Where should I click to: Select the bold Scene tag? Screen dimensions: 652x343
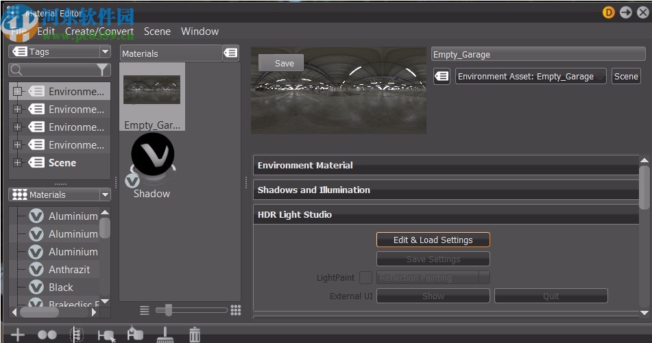(x=62, y=163)
